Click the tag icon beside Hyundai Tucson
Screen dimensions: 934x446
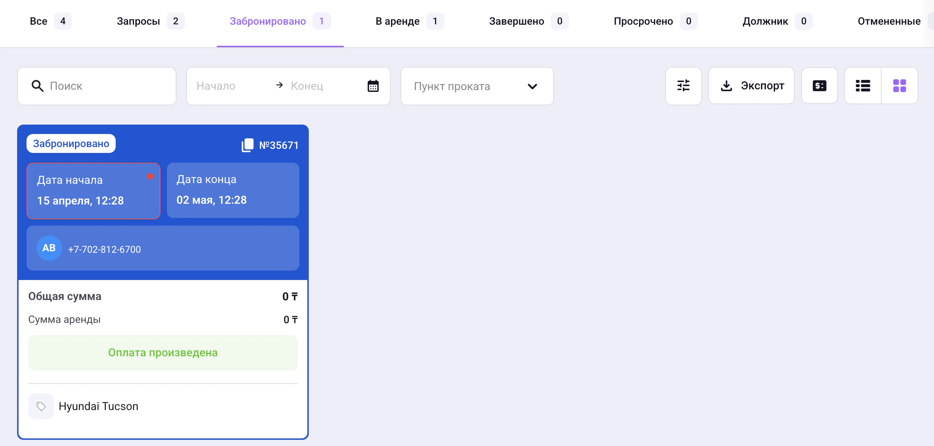click(41, 406)
